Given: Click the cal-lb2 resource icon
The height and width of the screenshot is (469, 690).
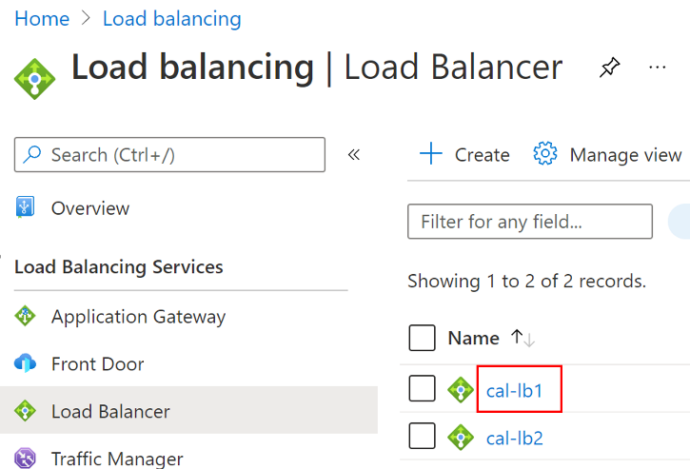Looking at the screenshot, I should (x=461, y=438).
